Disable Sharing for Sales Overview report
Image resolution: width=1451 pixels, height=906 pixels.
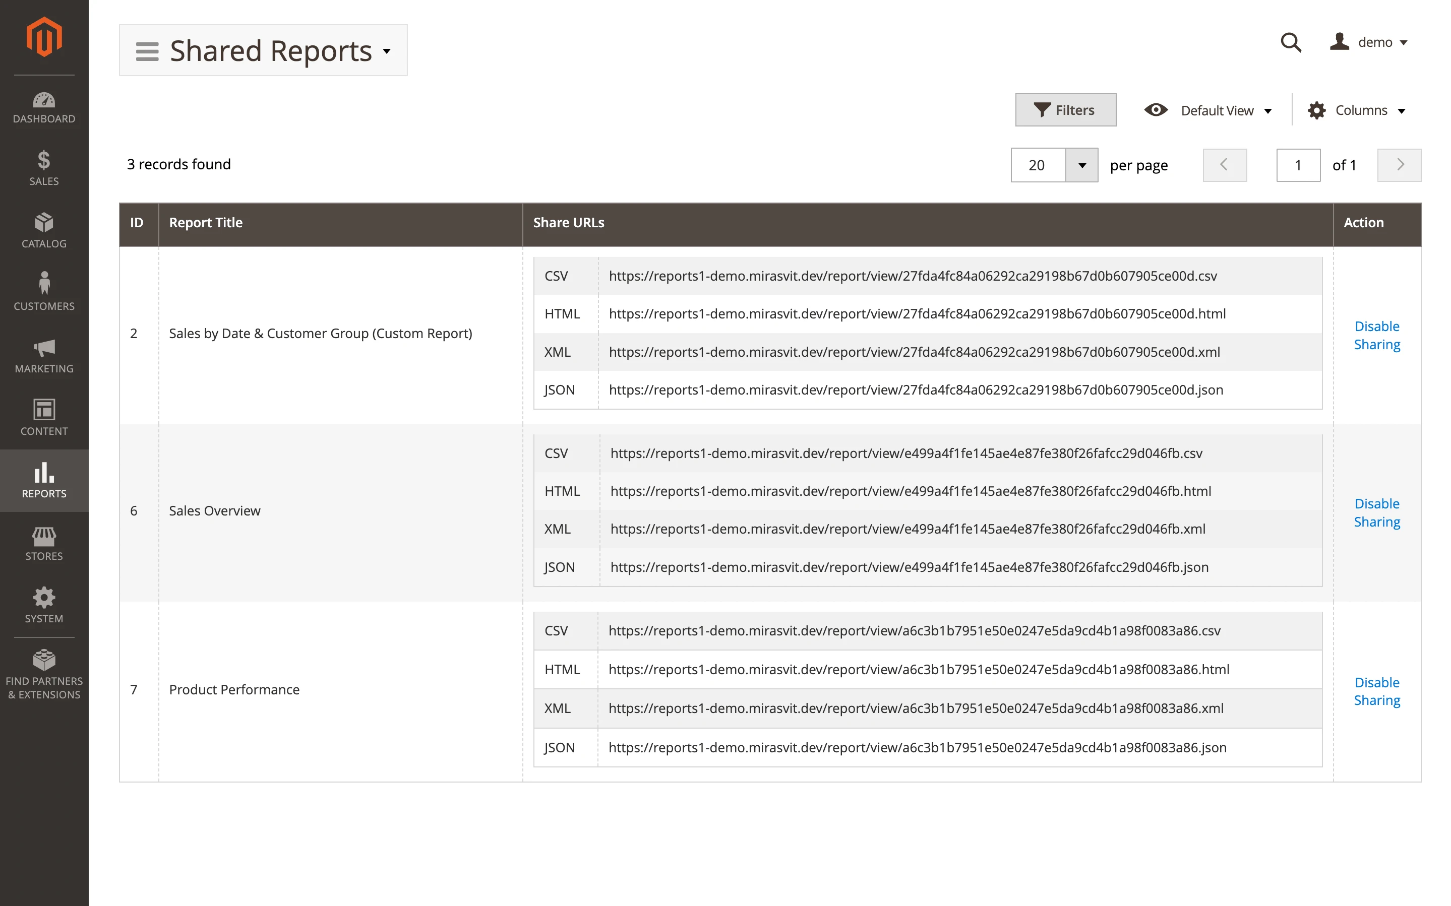[1376, 512]
